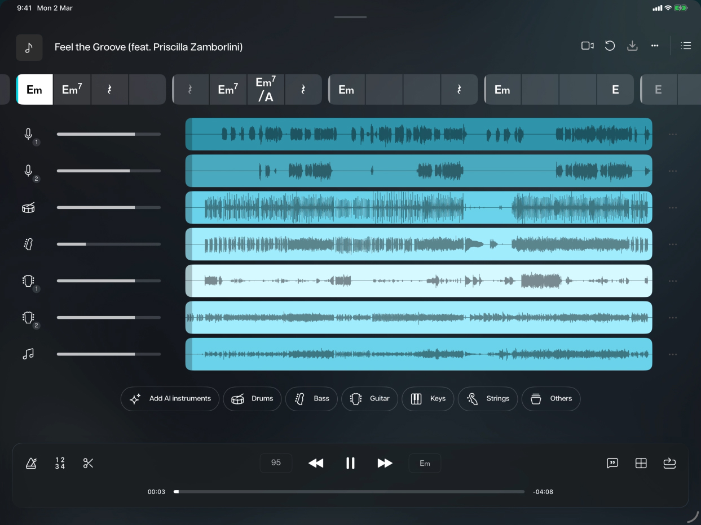Open the top-right overflow menu
Image resolution: width=701 pixels, height=525 pixels.
(655, 46)
